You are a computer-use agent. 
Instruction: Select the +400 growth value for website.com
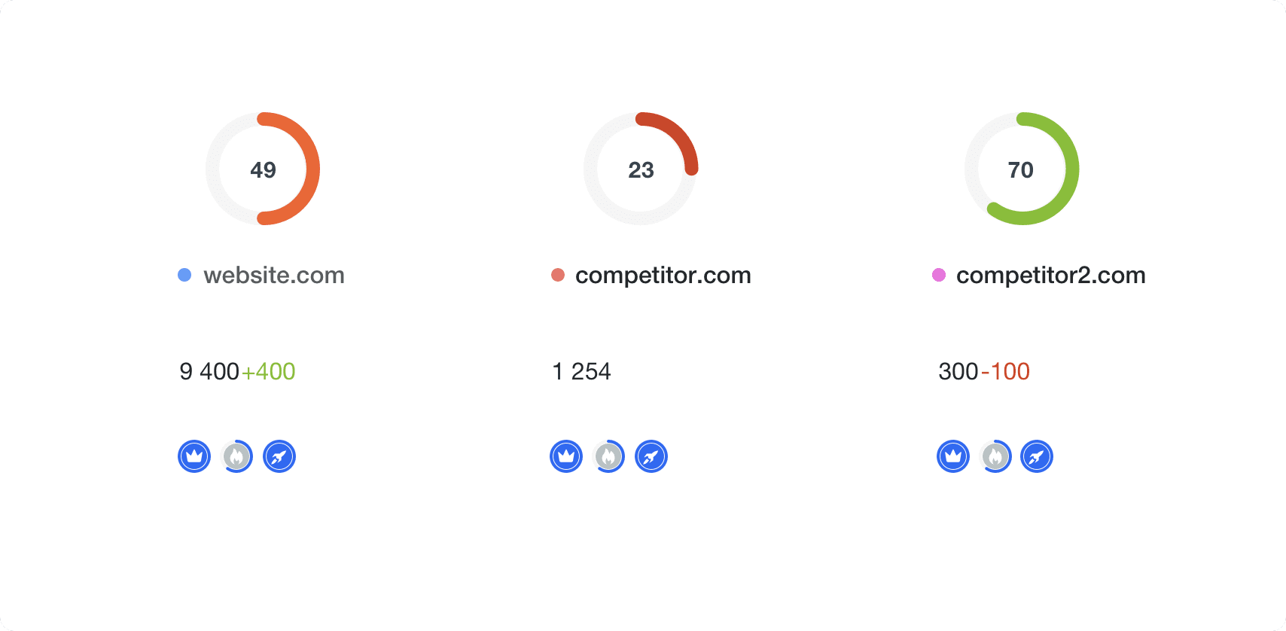[269, 370]
